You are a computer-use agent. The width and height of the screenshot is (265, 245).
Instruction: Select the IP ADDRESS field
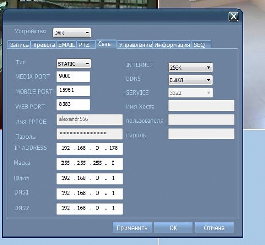[x=90, y=149]
